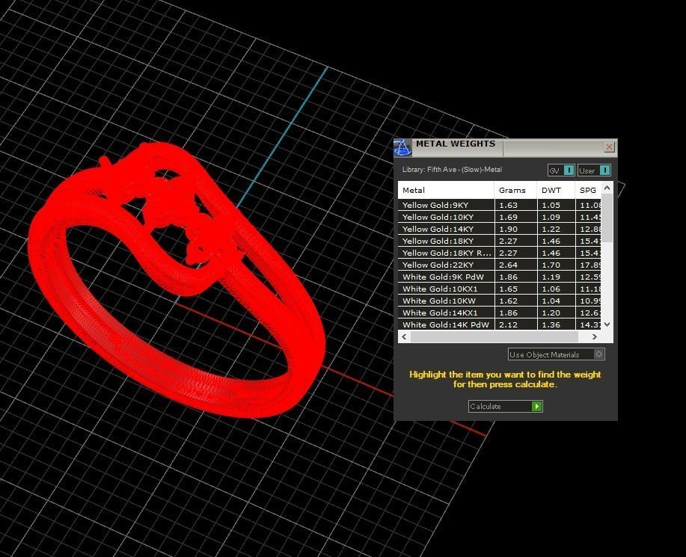Enable Use Object Materials option

pos(556,354)
